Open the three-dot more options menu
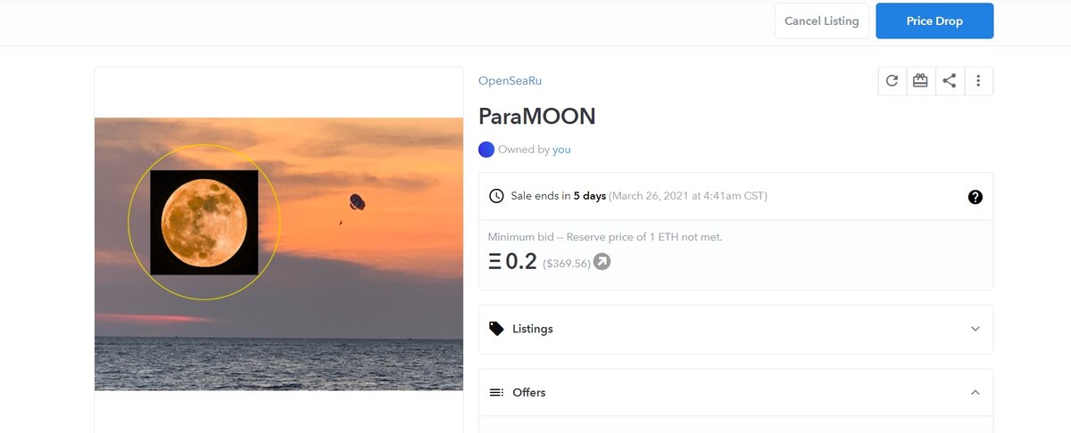Viewport: 1071px width, 433px height. [x=978, y=81]
